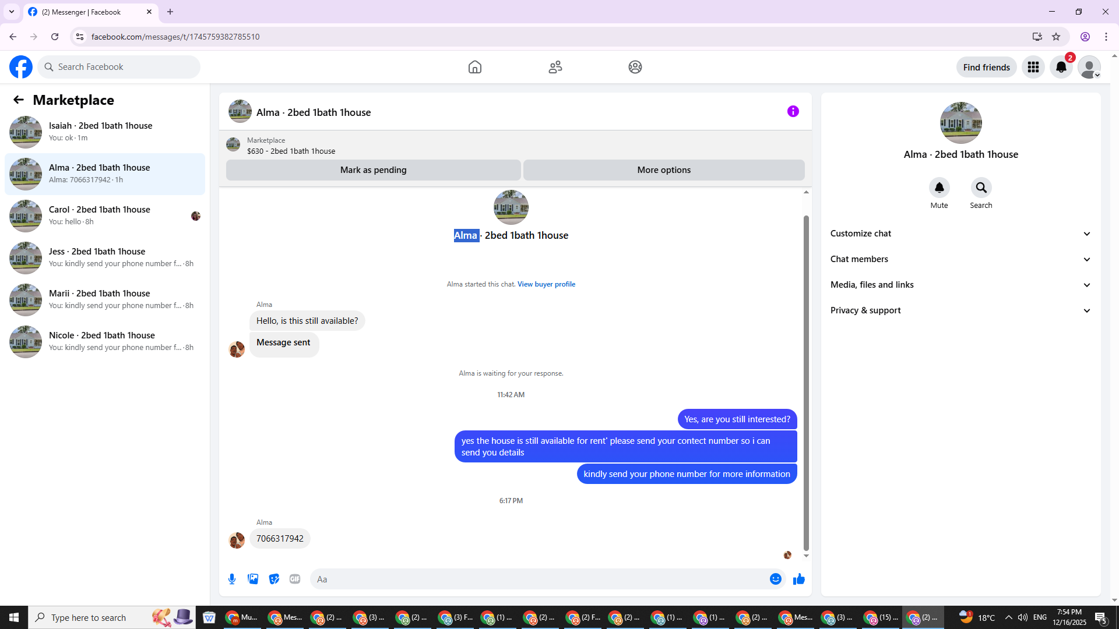1119x629 pixels.
Task: Expand Media, files and links section
Action: point(960,285)
